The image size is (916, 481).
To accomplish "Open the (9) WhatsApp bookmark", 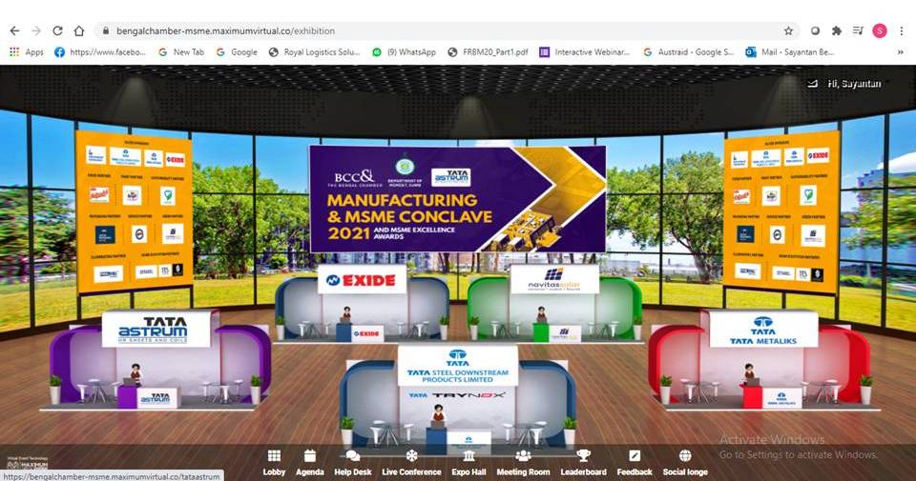I will 405,51.
